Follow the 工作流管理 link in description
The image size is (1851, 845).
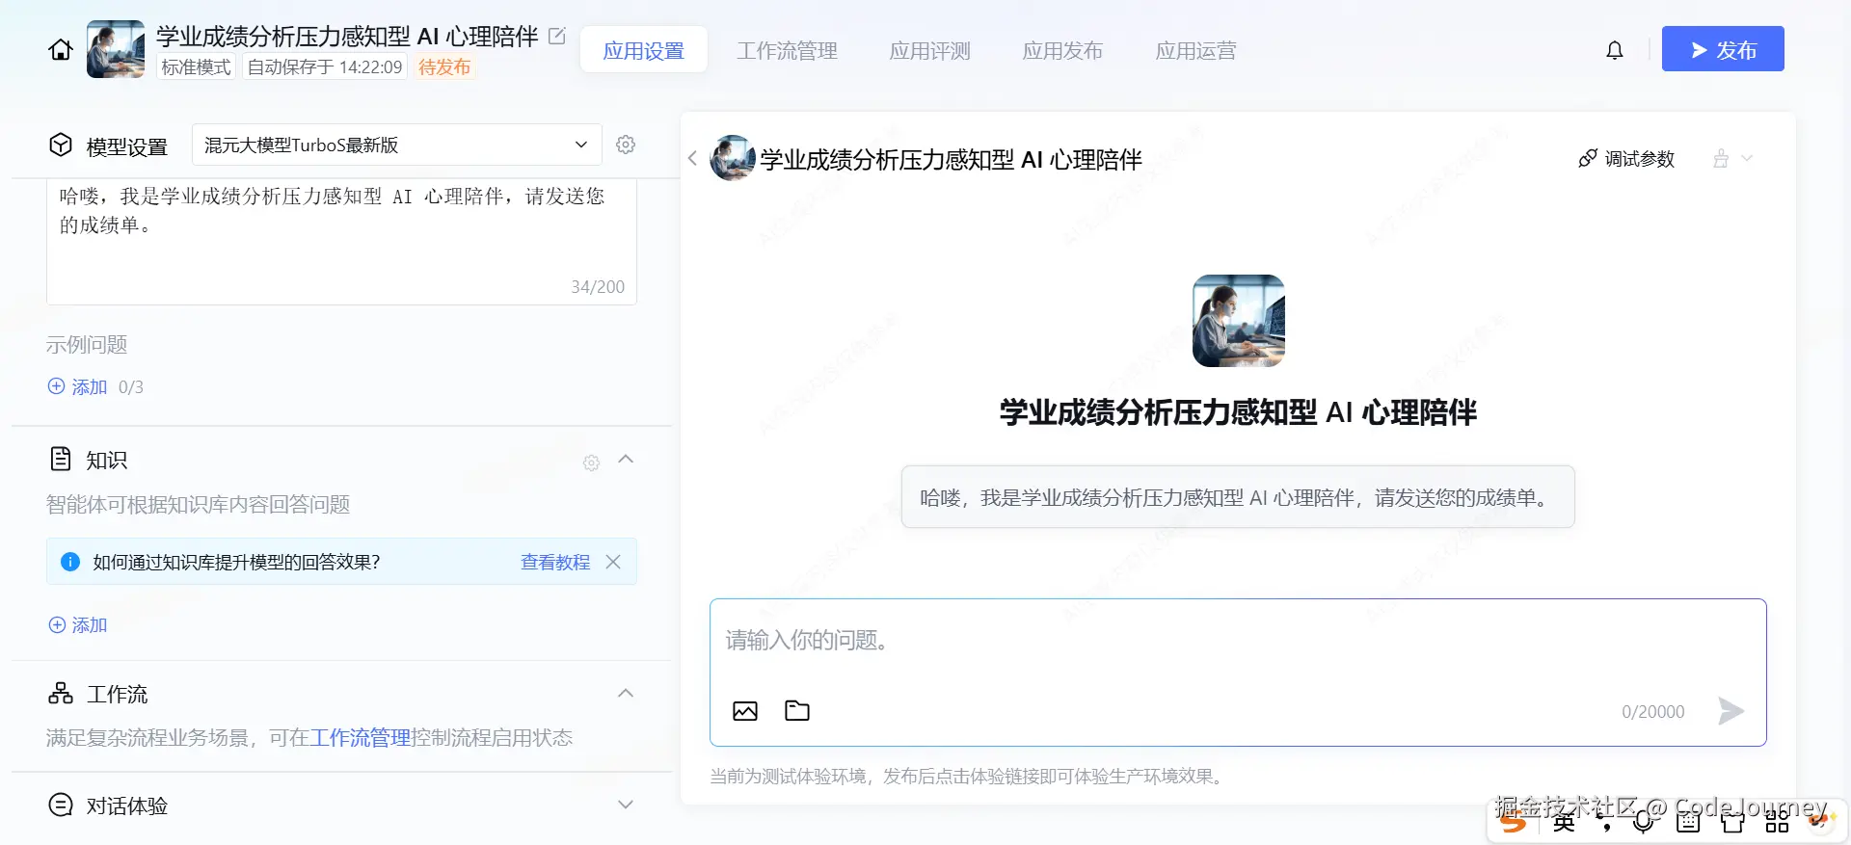[x=361, y=737]
